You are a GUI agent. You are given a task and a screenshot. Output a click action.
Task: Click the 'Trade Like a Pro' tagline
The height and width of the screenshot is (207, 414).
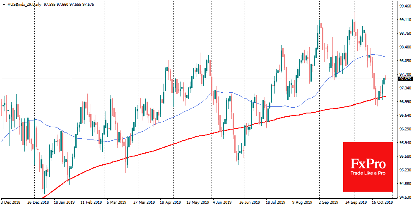point(368,173)
